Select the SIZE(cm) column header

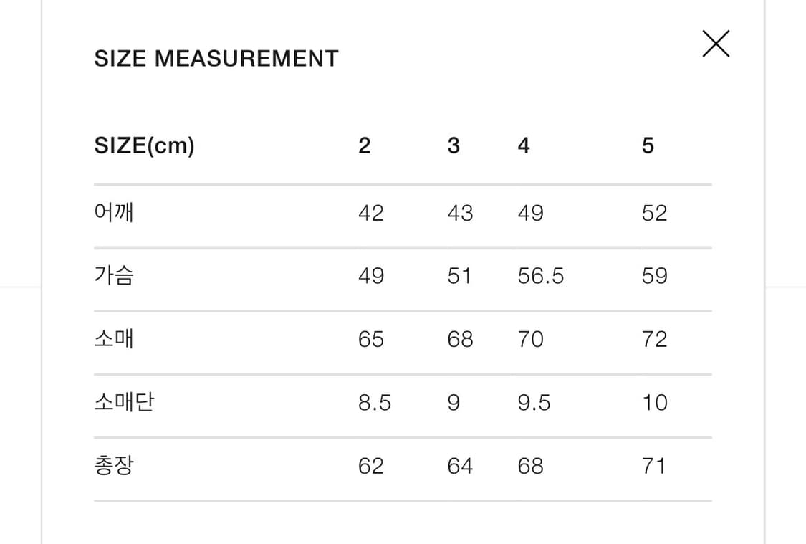pyautogui.click(x=144, y=146)
